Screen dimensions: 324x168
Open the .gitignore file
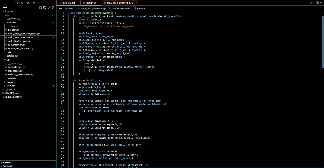click(28, 89)
